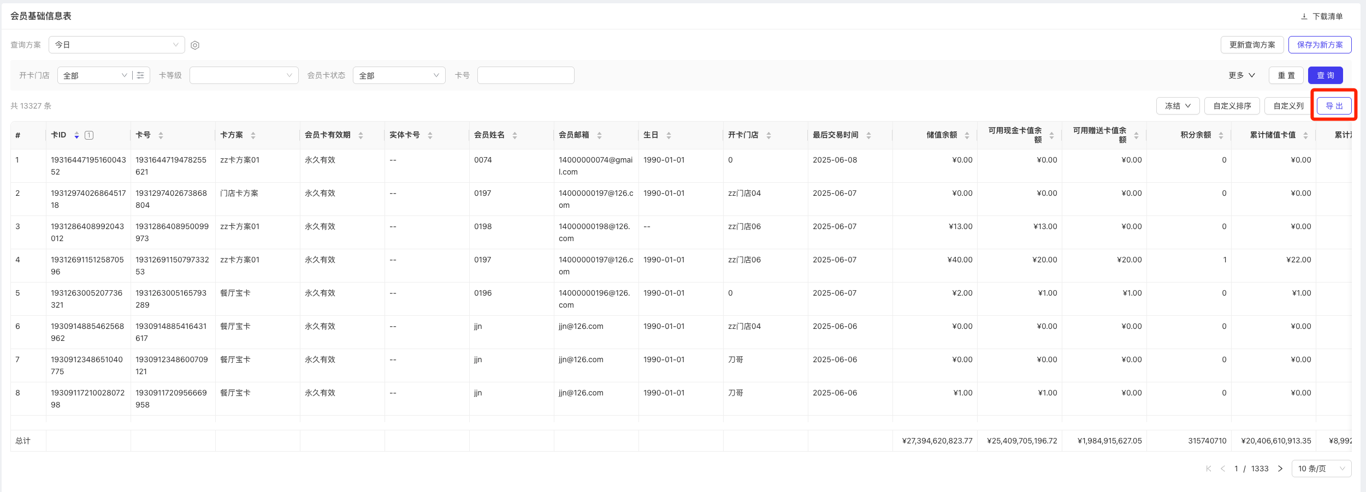Sort by 生日 column arrows
Screen dimensions: 1366x492
669,135
